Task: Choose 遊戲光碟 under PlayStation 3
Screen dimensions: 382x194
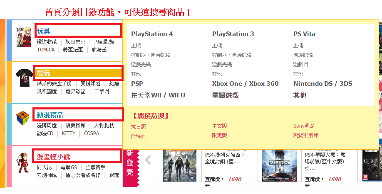Action: 222,64
